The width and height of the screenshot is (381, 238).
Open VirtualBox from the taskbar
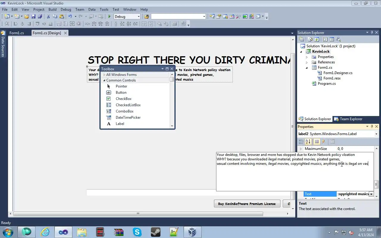(192, 232)
